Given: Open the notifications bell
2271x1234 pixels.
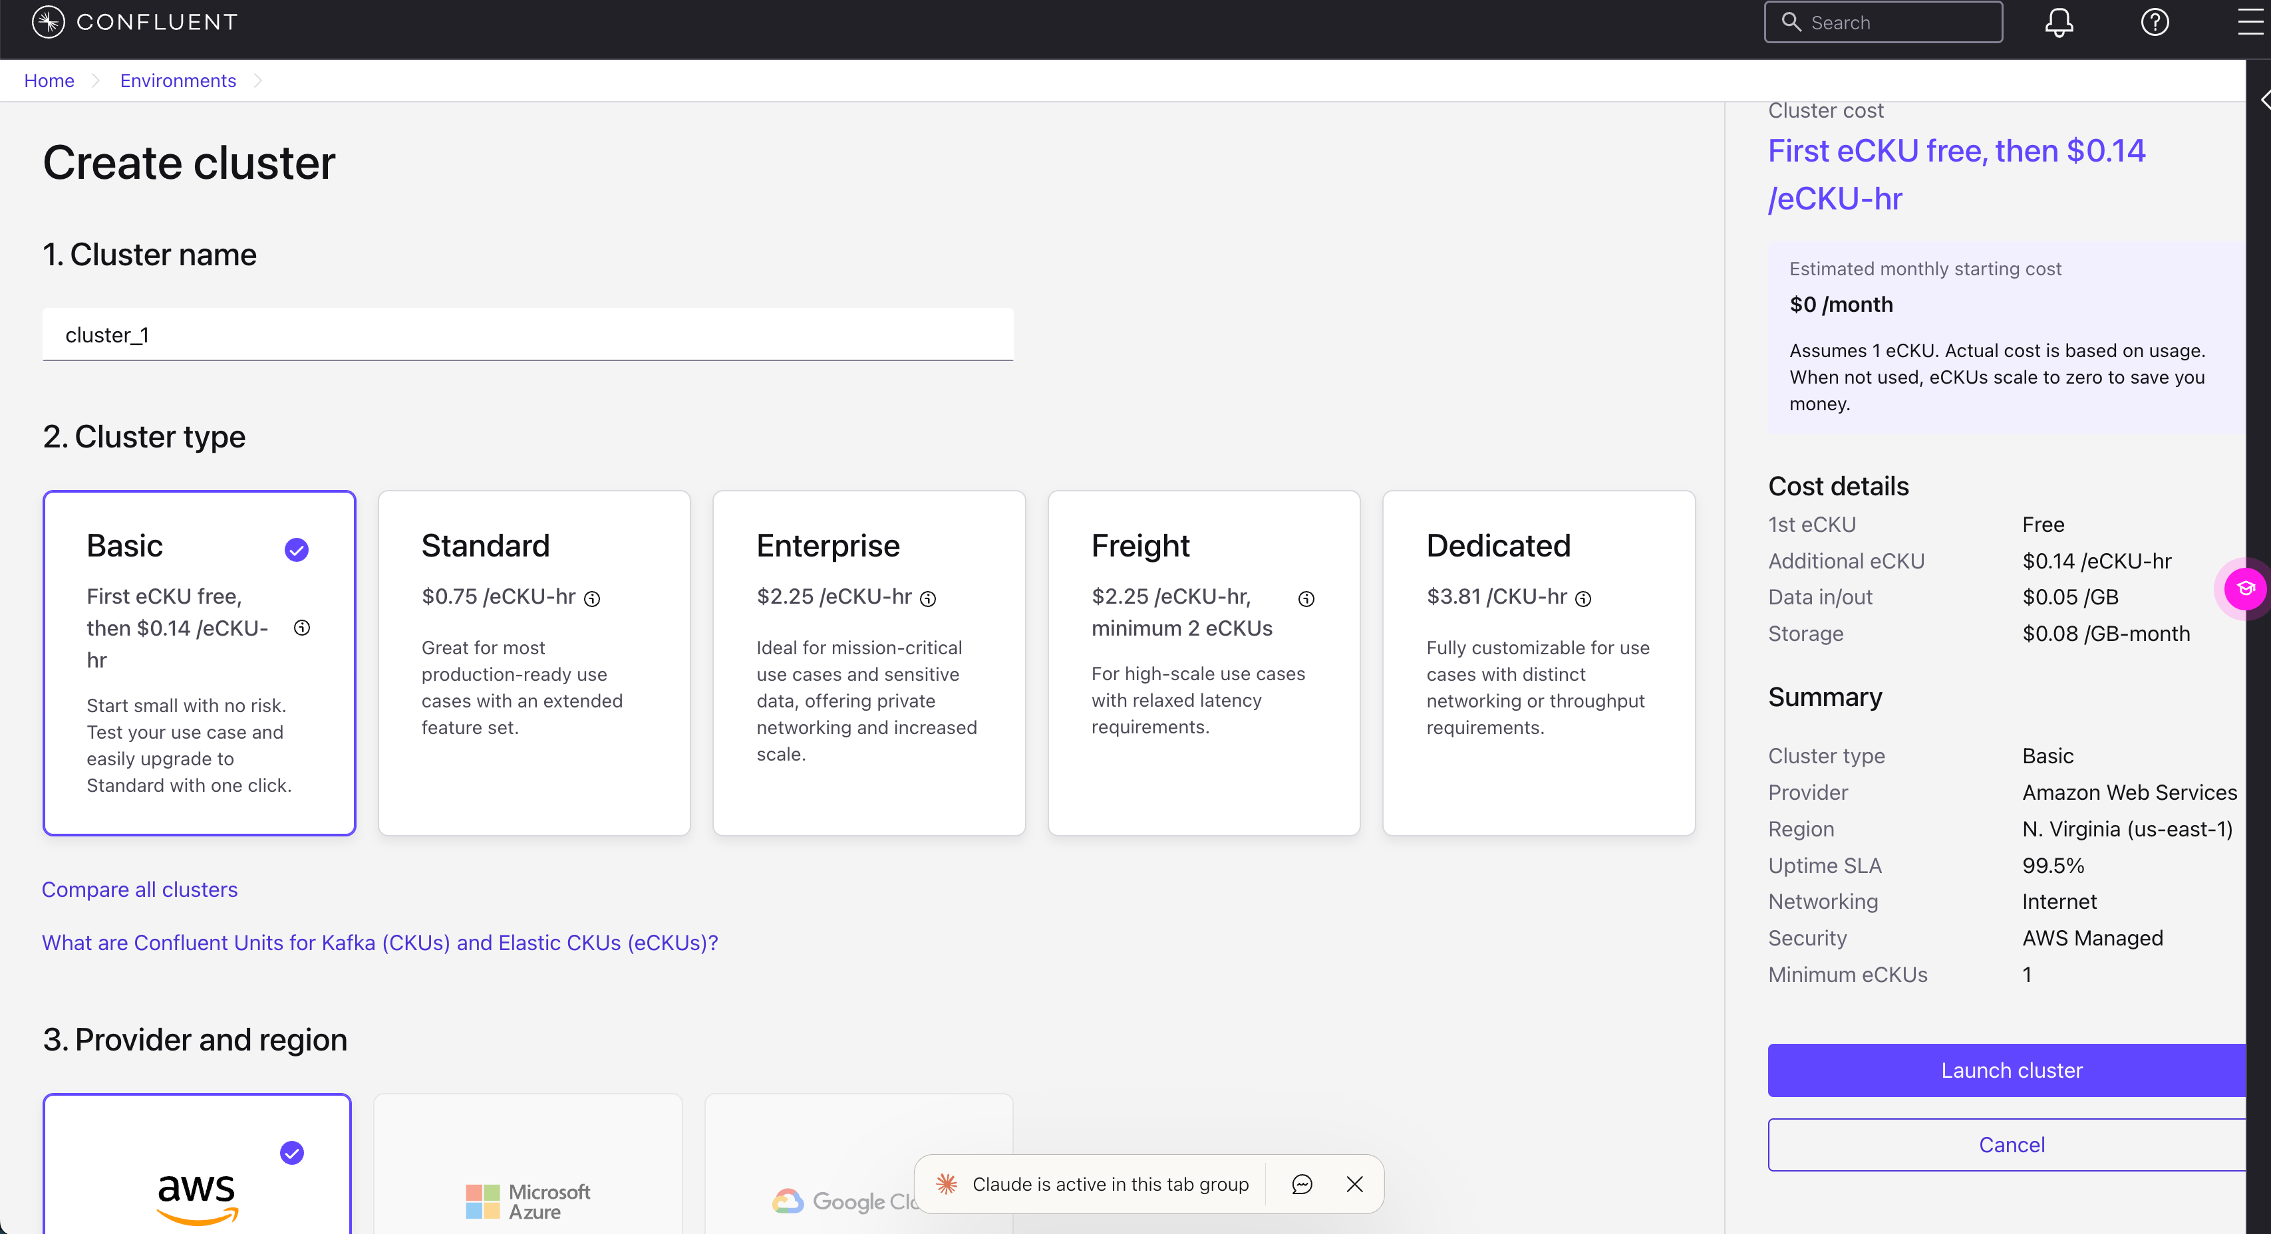Looking at the screenshot, I should (x=2059, y=22).
